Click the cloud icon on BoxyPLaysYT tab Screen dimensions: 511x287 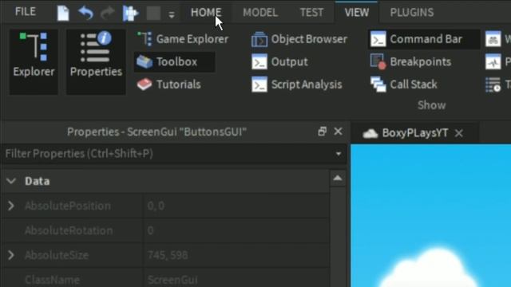pos(370,133)
